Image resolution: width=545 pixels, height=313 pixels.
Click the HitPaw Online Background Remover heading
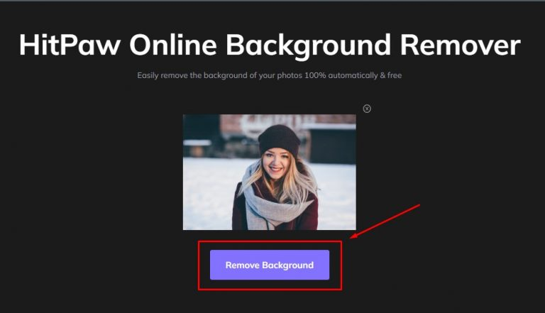[x=270, y=45]
